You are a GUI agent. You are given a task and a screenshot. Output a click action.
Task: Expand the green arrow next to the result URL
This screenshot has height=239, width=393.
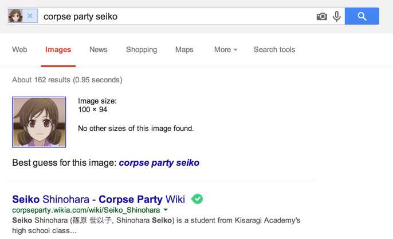coord(166,210)
